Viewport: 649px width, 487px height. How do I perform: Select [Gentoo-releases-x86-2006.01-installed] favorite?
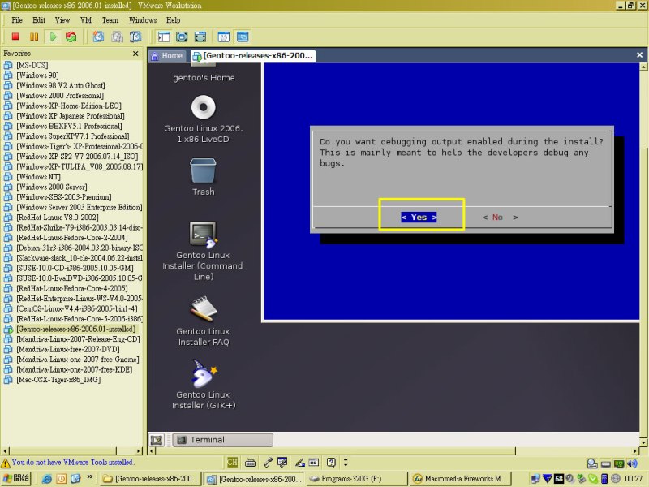tap(75, 329)
